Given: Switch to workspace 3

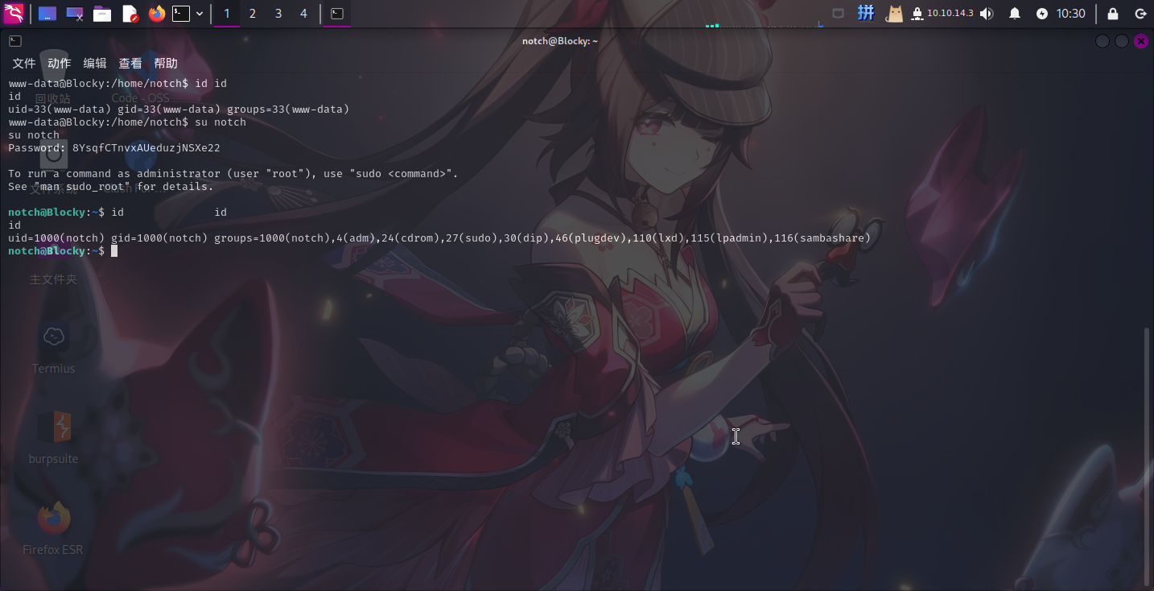Looking at the screenshot, I should click(278, 14).
